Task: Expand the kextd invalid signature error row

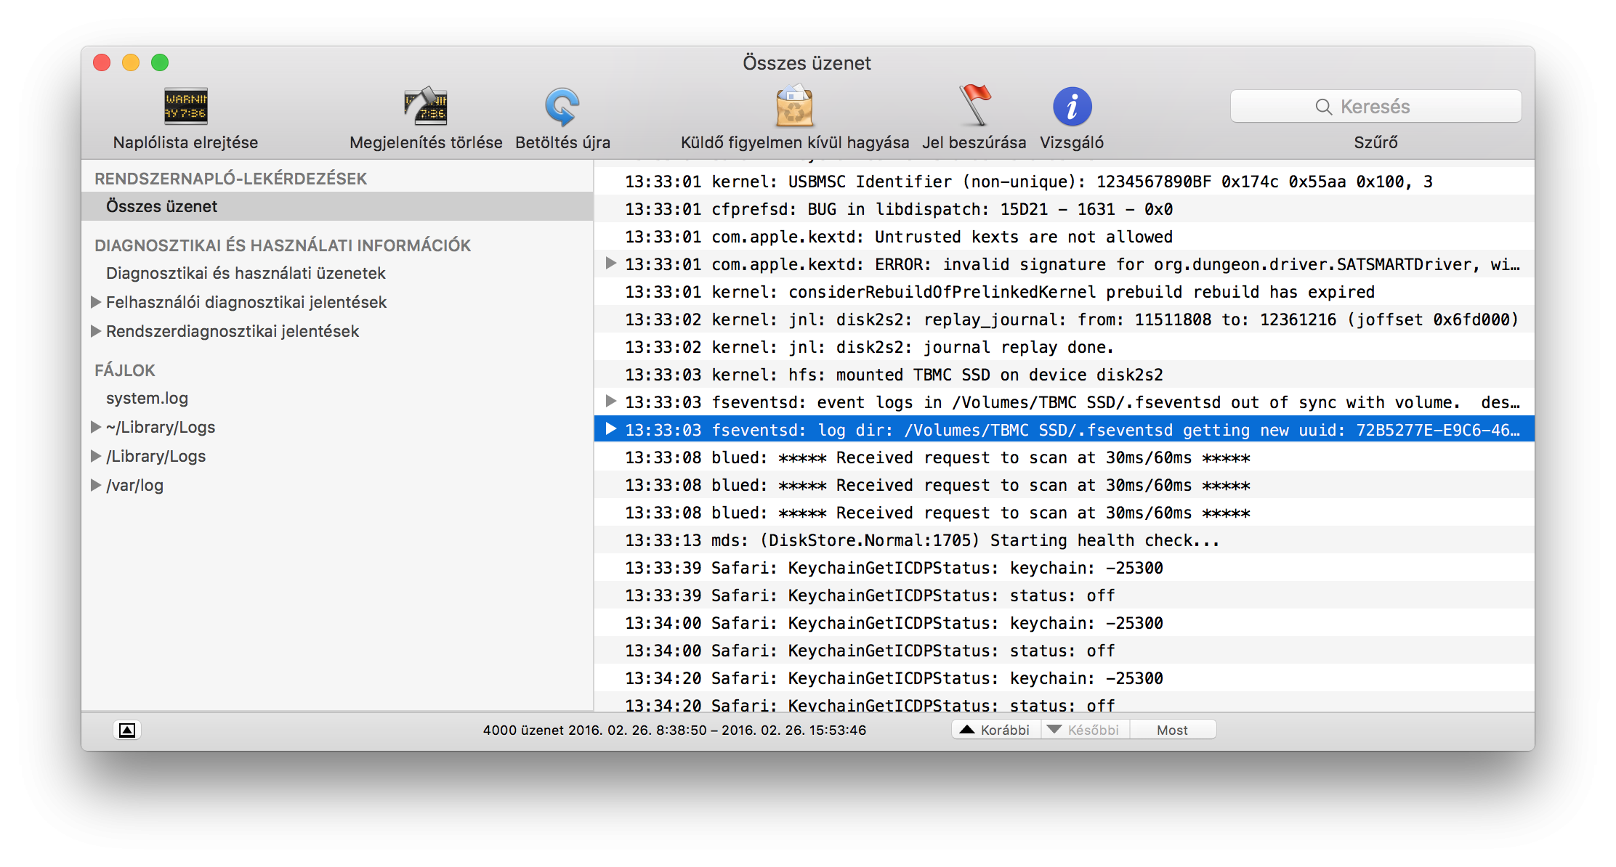Action: (x=611, y=264)
